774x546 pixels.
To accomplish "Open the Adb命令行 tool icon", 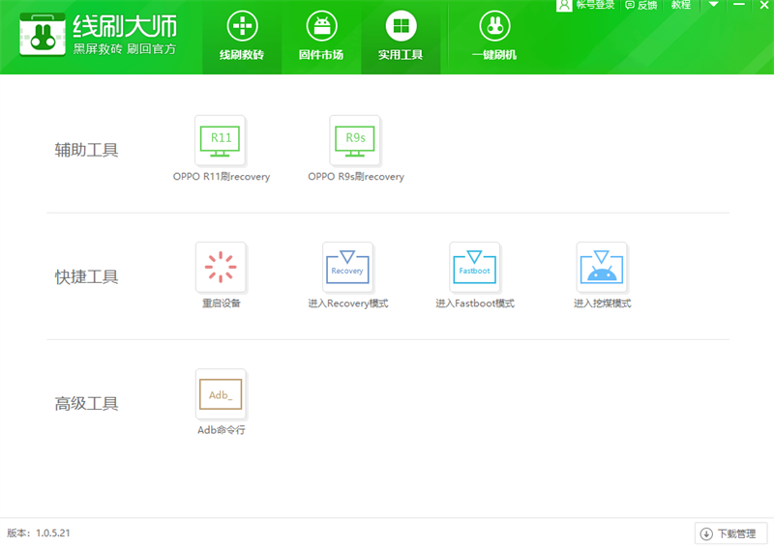I will pyautogui.click(x=221, y=393).
